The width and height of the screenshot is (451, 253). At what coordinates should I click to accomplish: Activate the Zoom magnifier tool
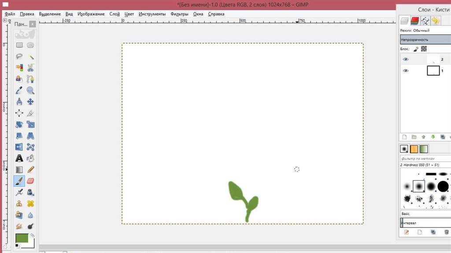(30, 90)
